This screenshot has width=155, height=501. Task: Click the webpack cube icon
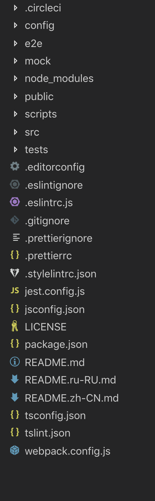pyautogui.click(x=15, y=451)
